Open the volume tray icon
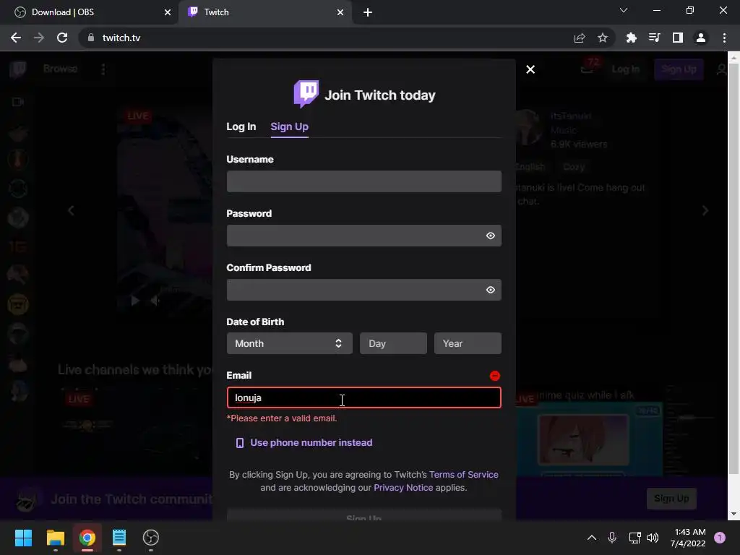740x555 pixels. 653,538
